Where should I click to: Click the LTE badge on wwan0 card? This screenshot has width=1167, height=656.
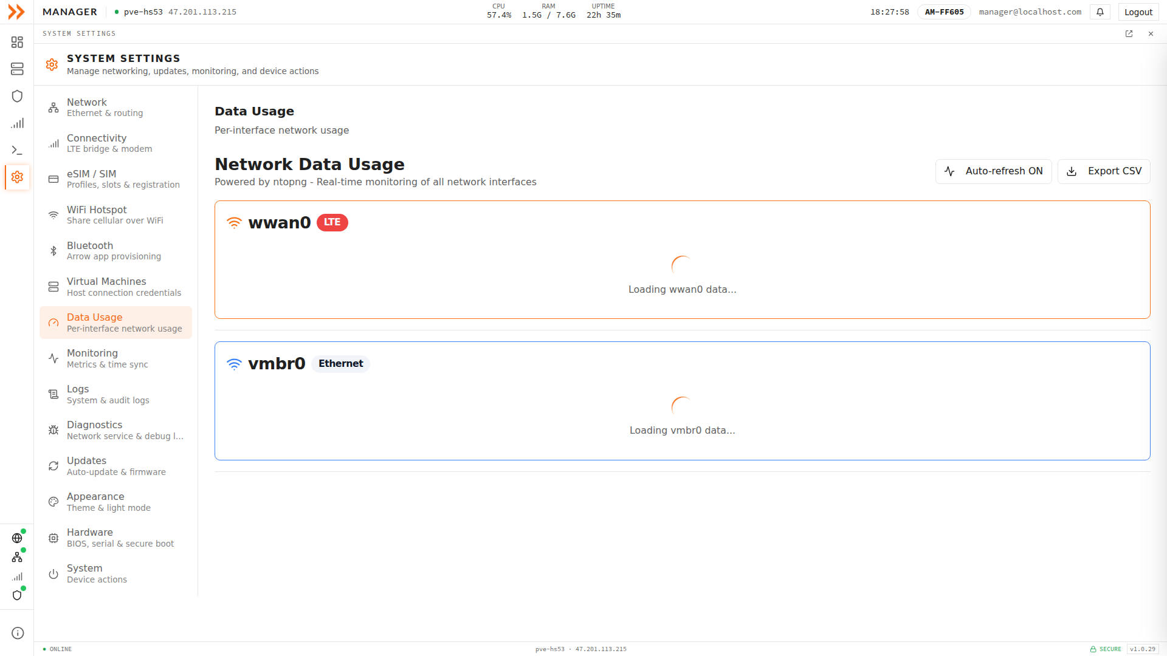332,222
